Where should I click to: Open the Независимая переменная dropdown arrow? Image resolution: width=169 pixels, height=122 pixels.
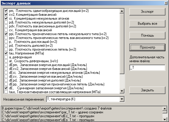(x=122, y=99)
